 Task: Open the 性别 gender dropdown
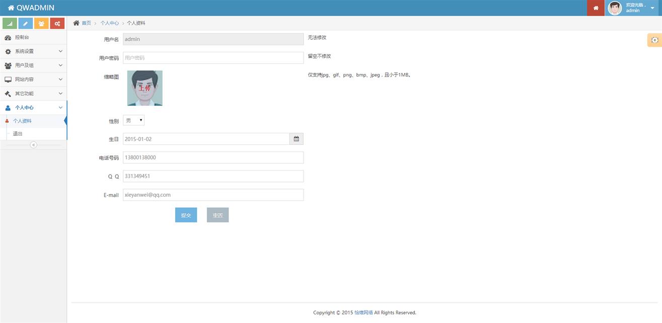[134, 121]
